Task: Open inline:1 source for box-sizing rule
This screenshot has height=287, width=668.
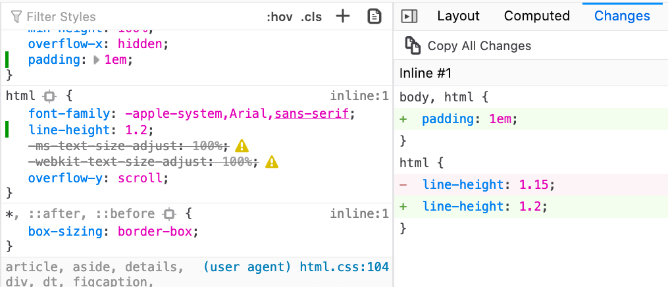Action: pyautogui.click(x=359, y=213)
